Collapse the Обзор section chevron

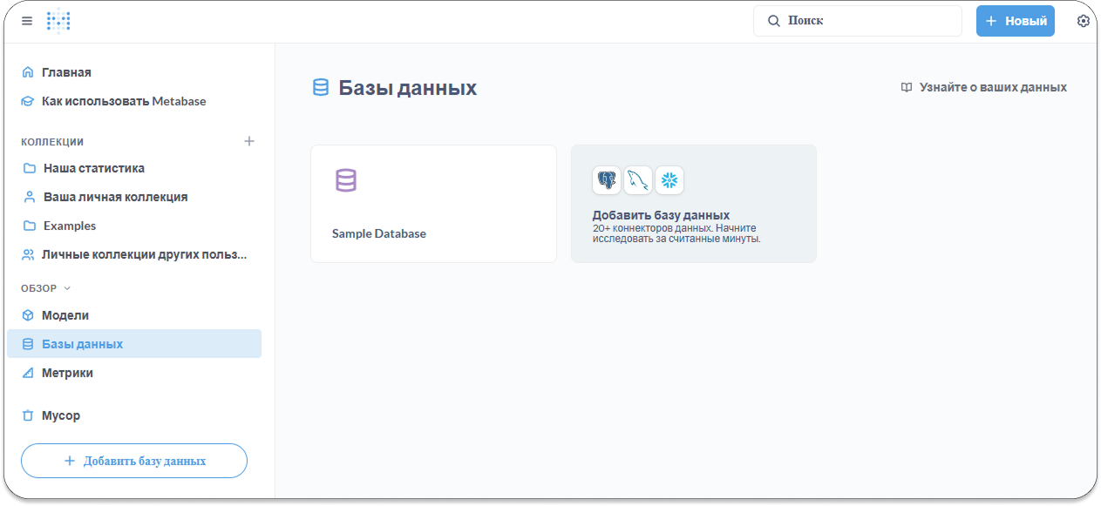[68, 288]
